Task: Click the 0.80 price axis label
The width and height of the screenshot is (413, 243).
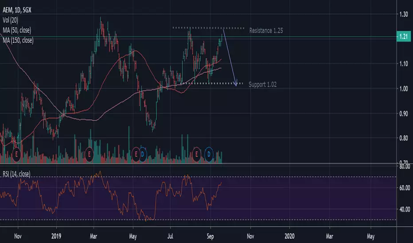Action: [403, 138]
